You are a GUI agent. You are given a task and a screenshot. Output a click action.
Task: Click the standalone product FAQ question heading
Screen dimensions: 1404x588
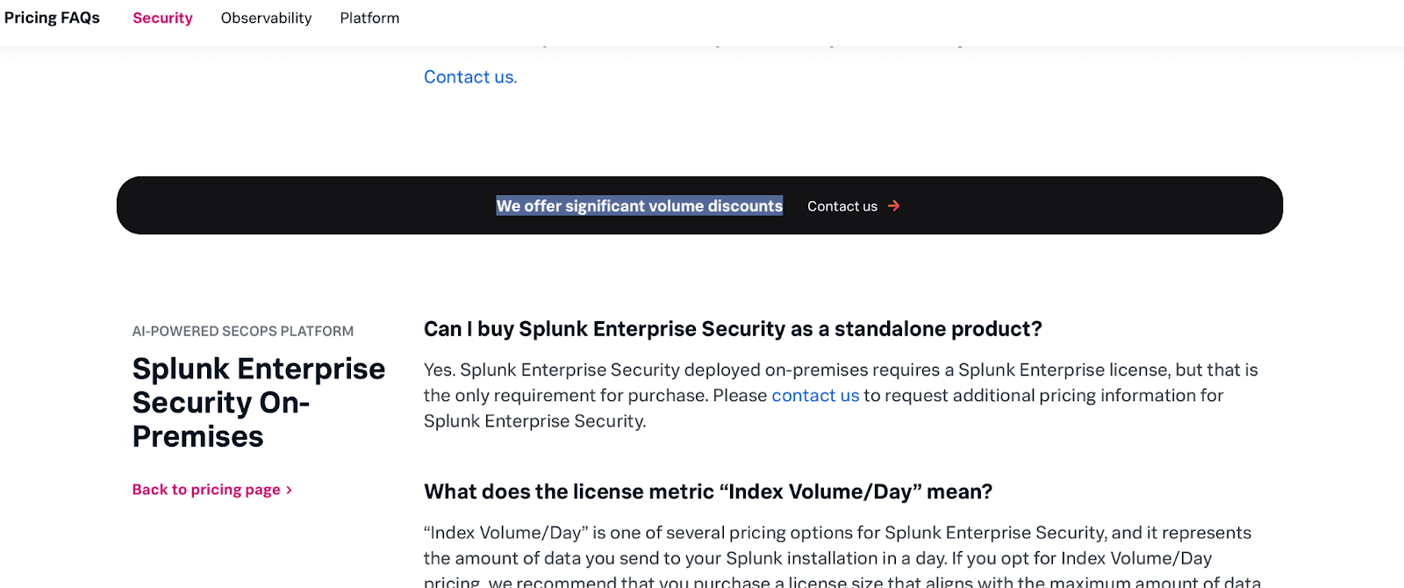click(x=733, y=328)
